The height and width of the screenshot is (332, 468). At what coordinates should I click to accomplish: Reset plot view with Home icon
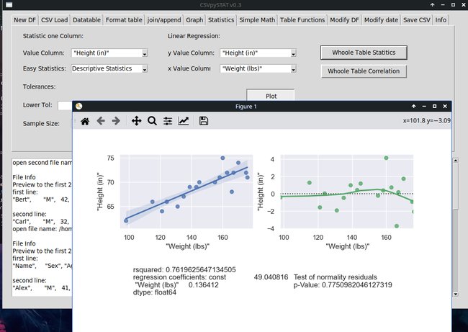point(85,121)
